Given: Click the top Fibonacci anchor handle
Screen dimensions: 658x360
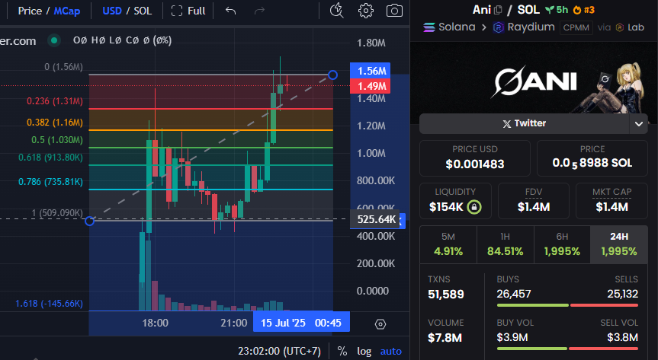Looking at the screenshot, I should (x=332, y=75).
